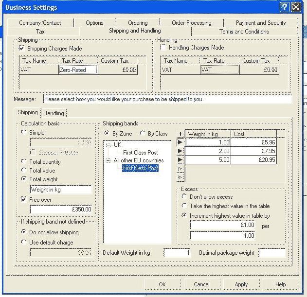Collapse All other EU countries node

108,160
